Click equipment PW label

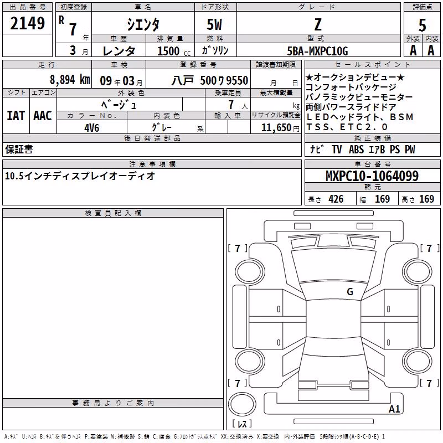tap(410, 149)
